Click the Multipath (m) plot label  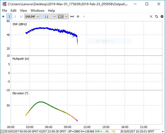pyautogui.click(x=21, y=59)
